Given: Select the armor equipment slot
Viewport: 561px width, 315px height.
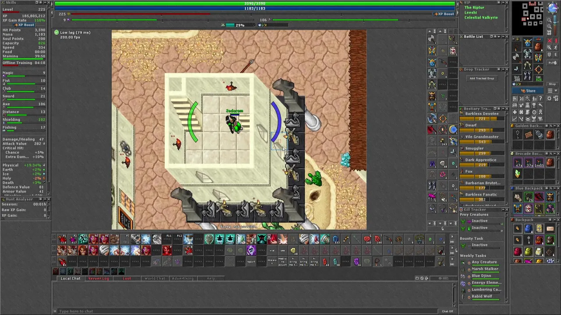Looking at the screenshot, I should [x=528, y=53].
